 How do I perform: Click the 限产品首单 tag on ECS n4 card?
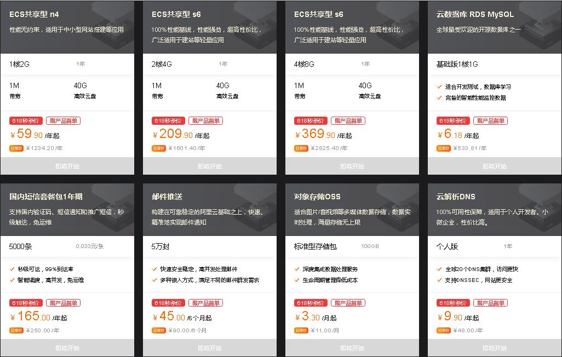click(x=63, y=121)
